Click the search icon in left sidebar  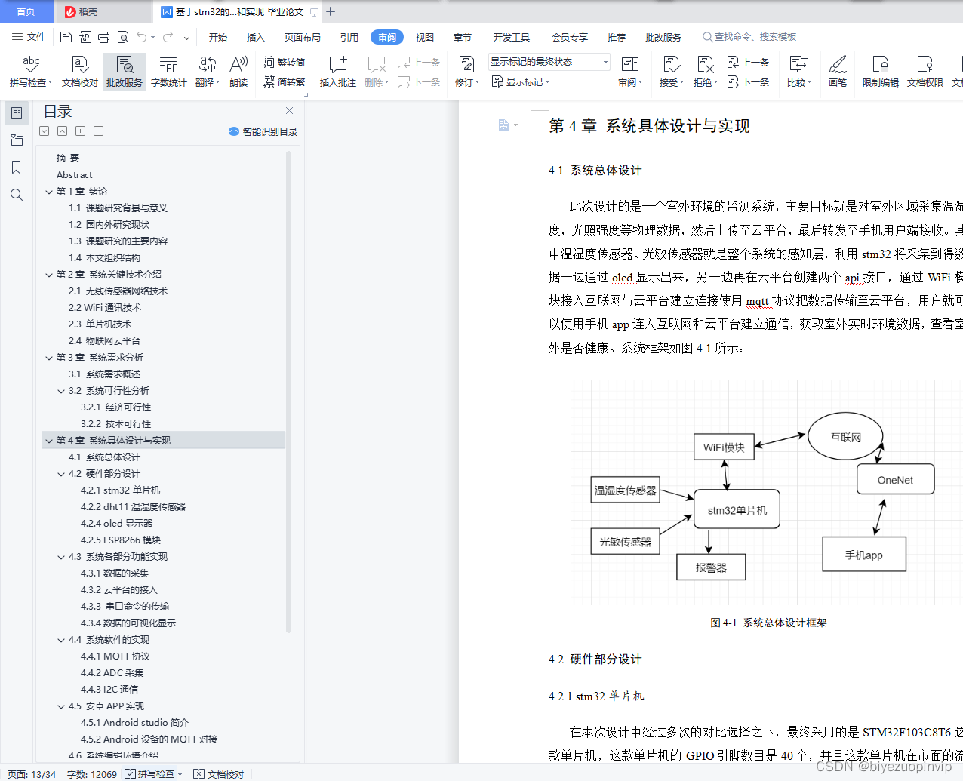click(x=17, y=195)
